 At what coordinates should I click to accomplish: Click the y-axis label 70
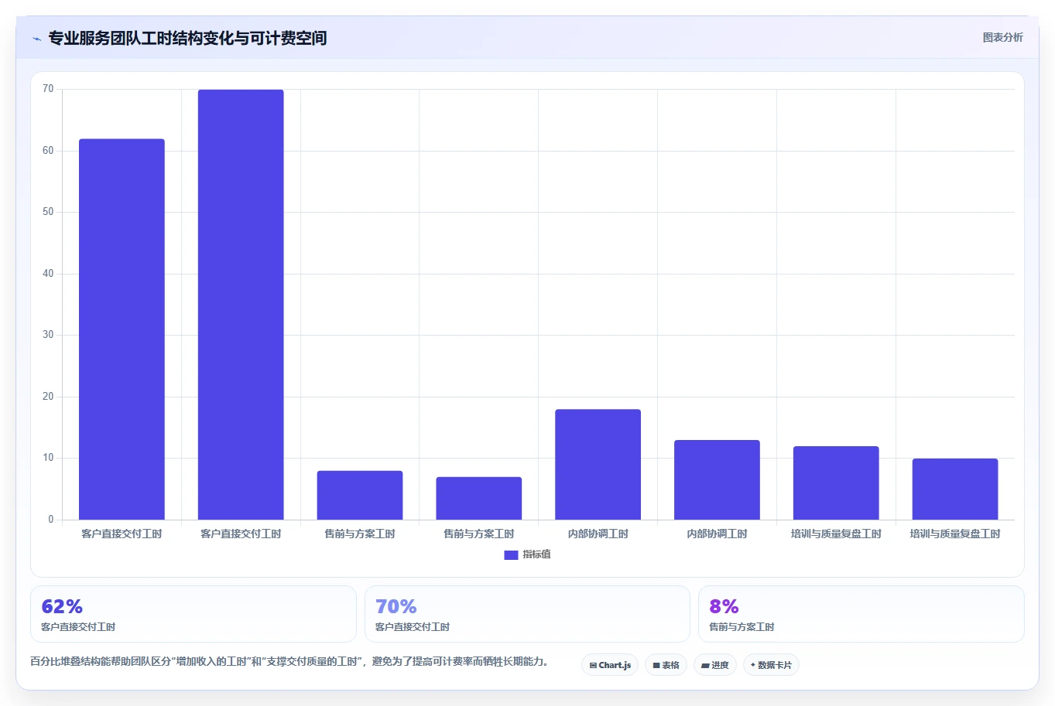tap(48, 89)
